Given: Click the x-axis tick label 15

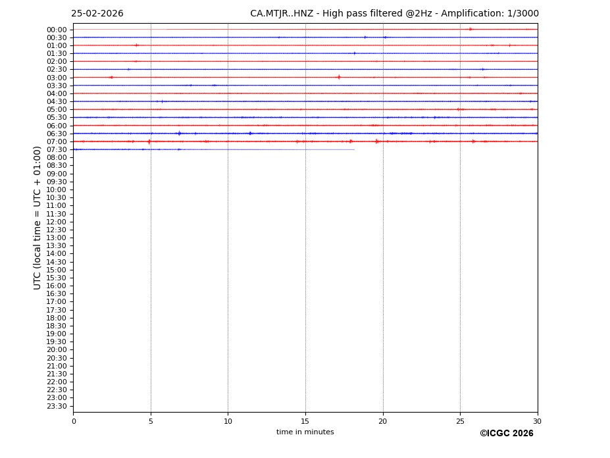Looking at the screenshot, I should 305,421.
